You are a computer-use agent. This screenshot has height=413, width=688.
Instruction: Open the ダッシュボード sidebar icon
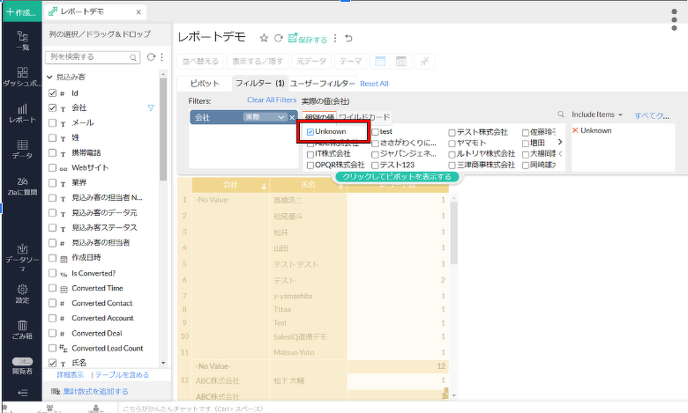[22, 75]
